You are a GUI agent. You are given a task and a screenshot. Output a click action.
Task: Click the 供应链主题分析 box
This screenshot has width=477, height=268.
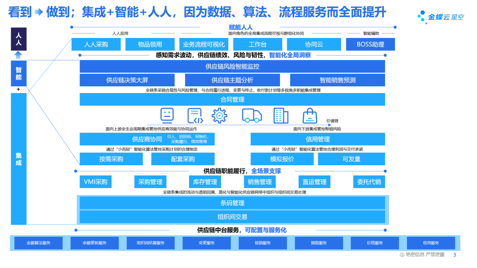232,80
